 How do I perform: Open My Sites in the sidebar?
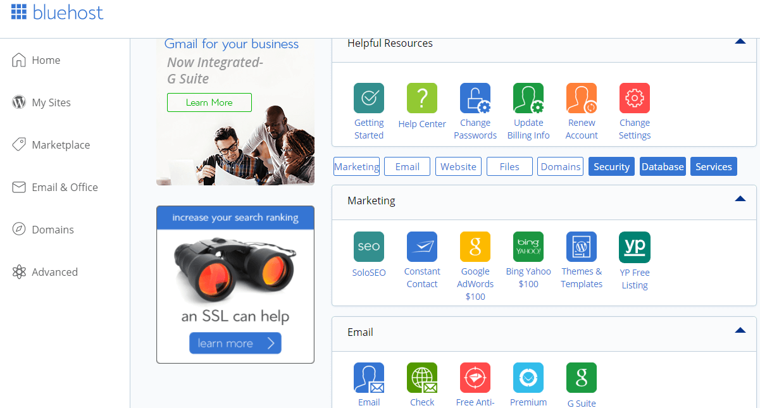click(51, 102)
